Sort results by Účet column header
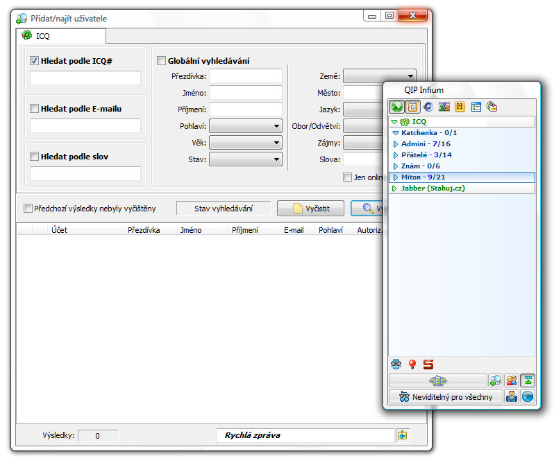 [85, 230]
